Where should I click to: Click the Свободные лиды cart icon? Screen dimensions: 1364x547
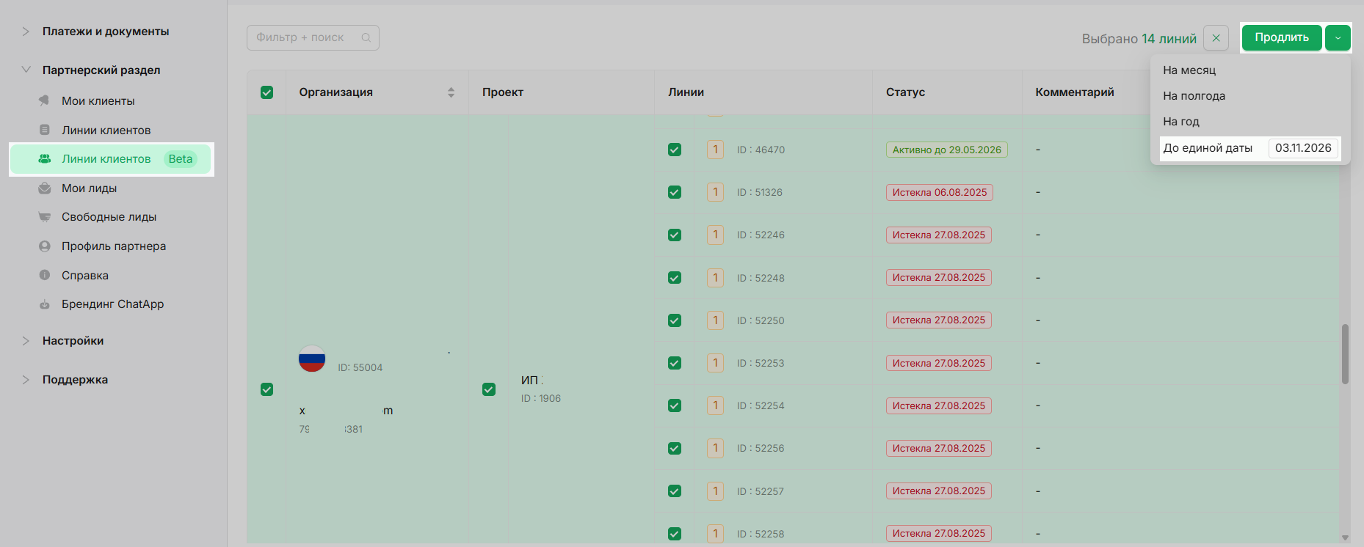pyautogui.click(x=45, y=217)
